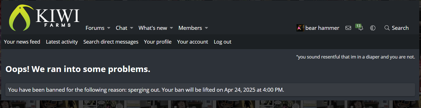Image resolution: width=421 pixels, height=108 pixels.
Task: Open Your news feed link
Action: click(x=22, y=42)
